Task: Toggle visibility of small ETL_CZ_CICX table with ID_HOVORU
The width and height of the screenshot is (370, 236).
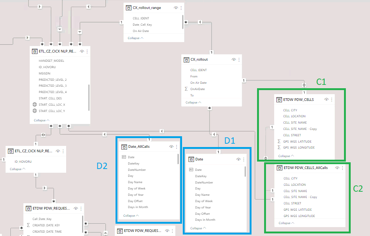Action: pyautogui.click(x=58, y=151)
